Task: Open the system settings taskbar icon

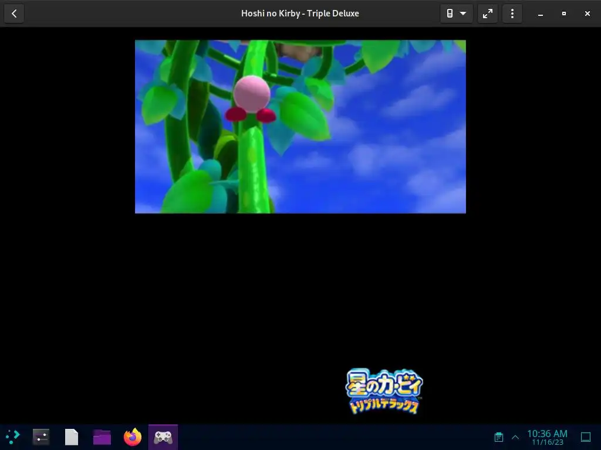Action: coord(41,437)
